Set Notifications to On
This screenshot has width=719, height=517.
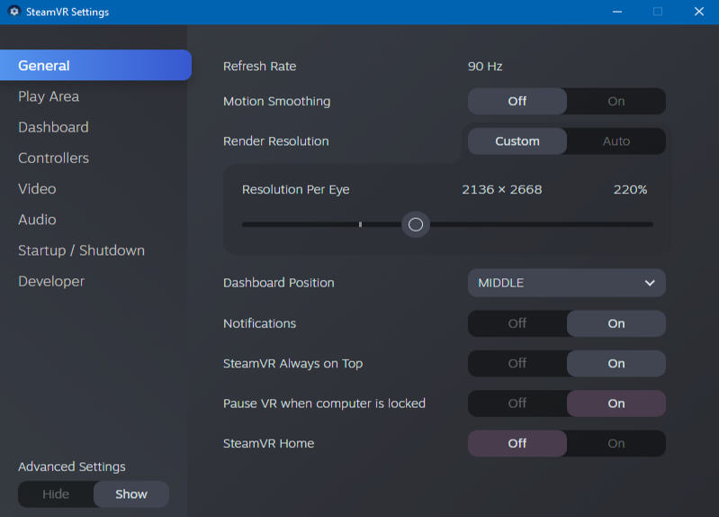point(616,323)
